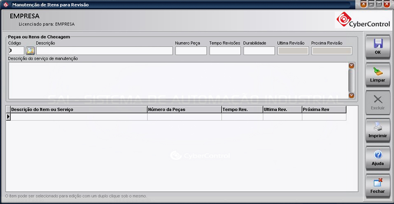The height and width of the screenshot is (204, 394).
Task: Click the Número da Peças column header
Action: coord(184,109)
